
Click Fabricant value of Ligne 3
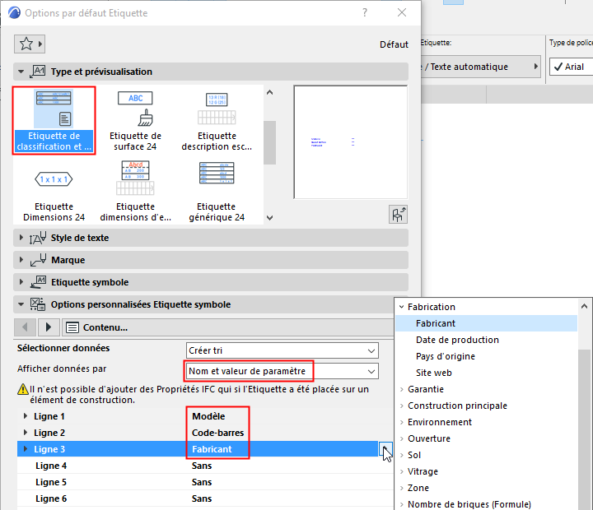pyautogui.click(x=212, y=449)
